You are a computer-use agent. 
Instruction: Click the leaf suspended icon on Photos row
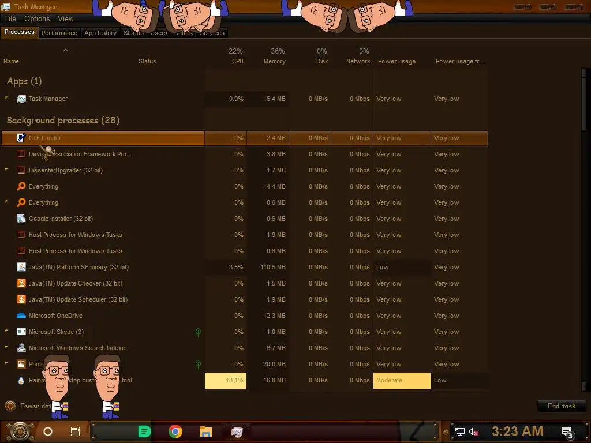click(x=199, y=365)
